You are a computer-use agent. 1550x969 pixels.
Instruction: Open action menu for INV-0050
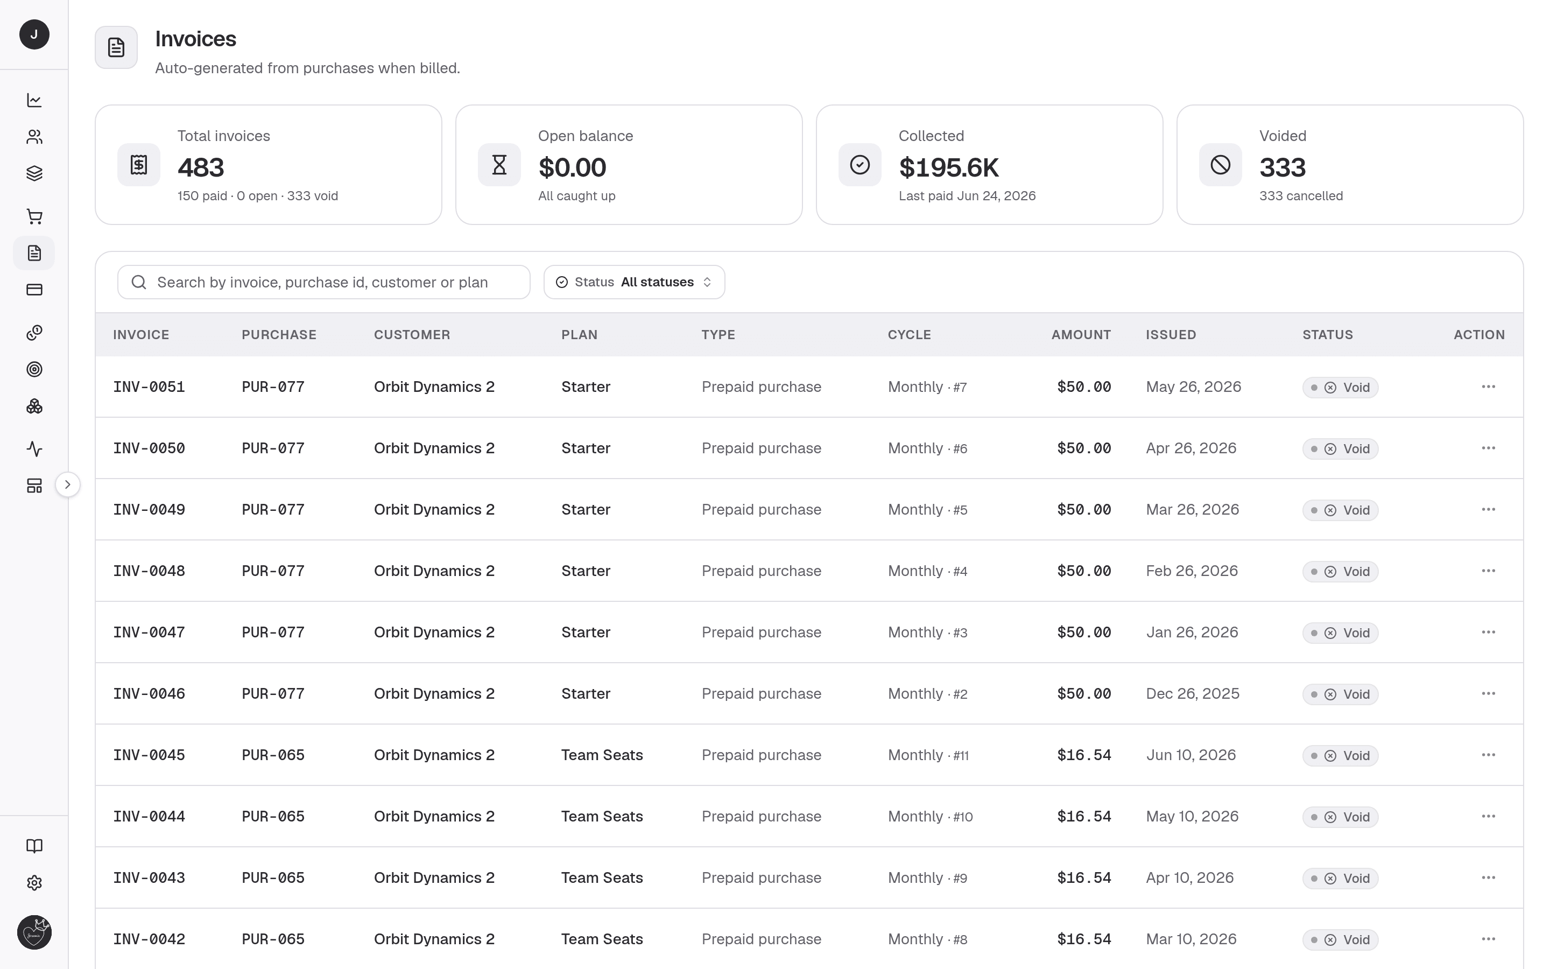point(1488,448)
